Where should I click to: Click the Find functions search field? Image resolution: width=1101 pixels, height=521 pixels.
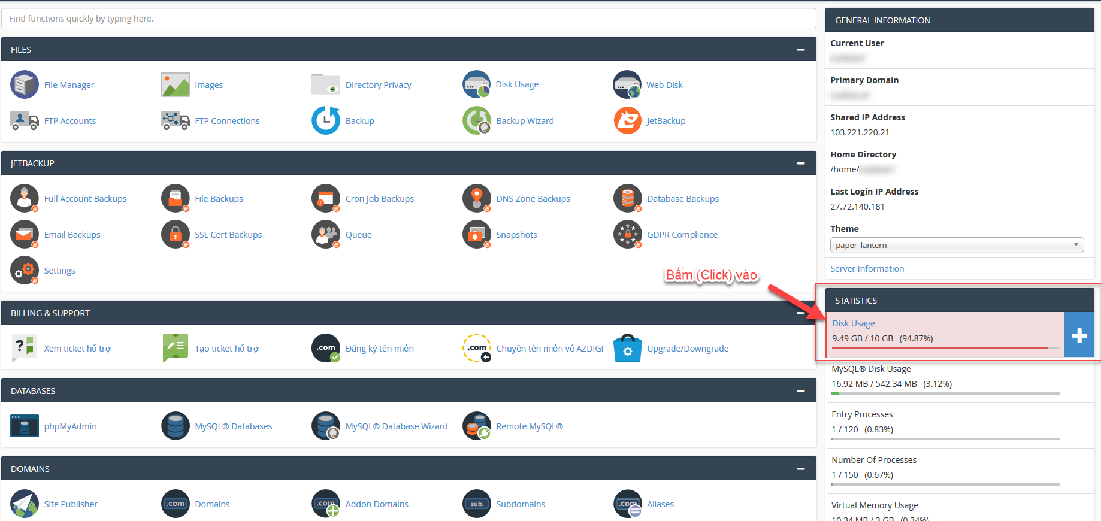pos(409,19)
